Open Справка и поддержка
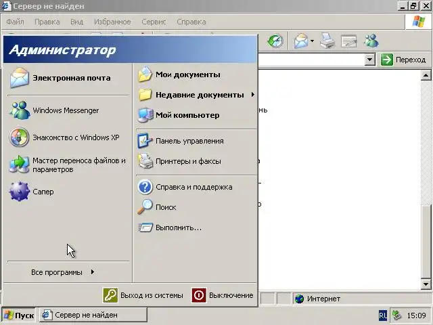The image size is (433, 325). pos(196,187)
